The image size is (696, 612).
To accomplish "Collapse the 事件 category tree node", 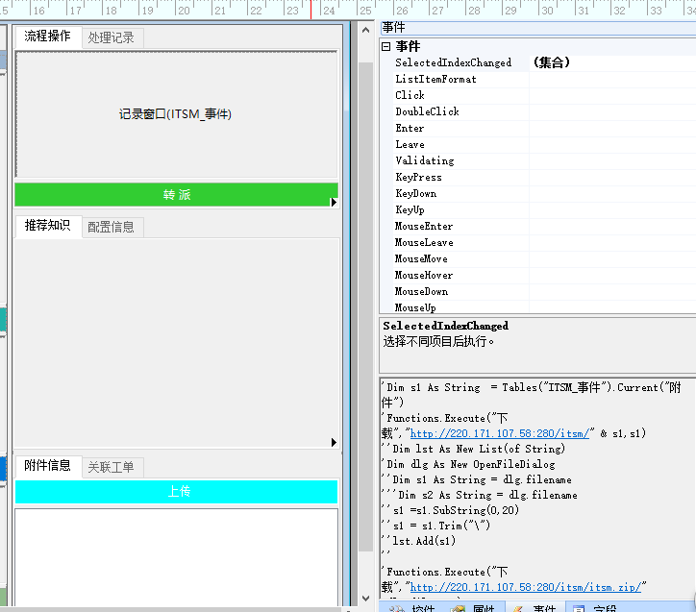I will click(386, 46).
